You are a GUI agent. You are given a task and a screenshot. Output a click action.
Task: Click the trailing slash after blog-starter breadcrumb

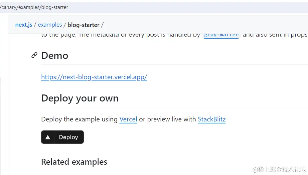click(x=102, y=25)
